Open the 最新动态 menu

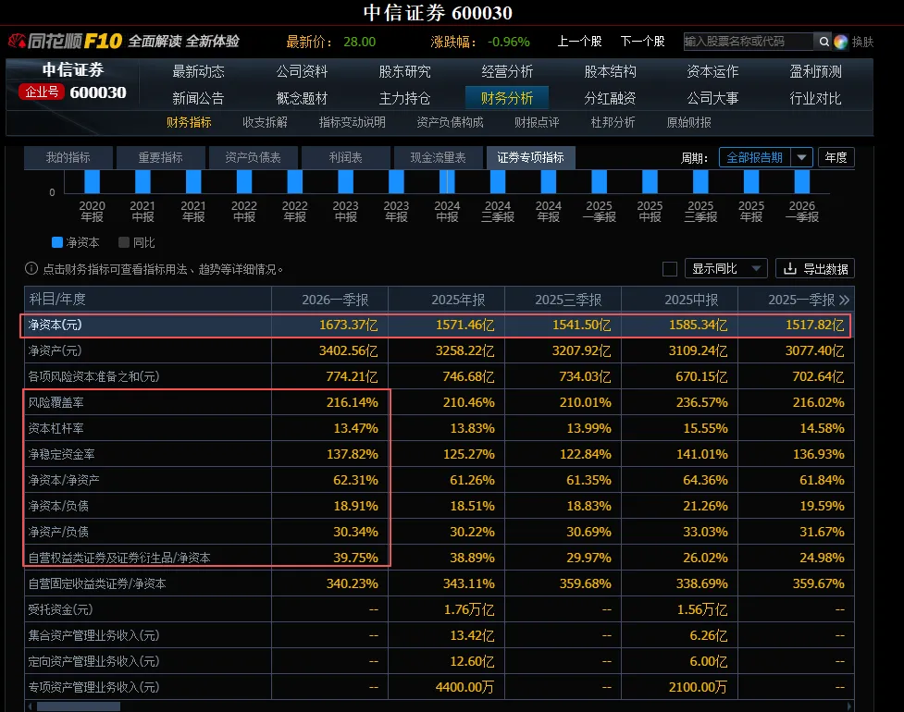(x=198, y=71)
